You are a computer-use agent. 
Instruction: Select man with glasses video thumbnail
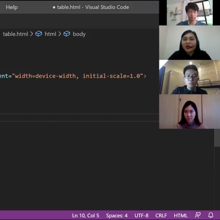[190, 77]
